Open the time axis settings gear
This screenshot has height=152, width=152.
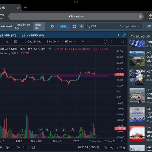click(x=121, y=141)
